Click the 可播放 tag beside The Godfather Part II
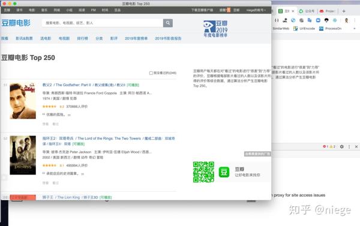Viewport: 360px width, 226px height. [133, 85]
